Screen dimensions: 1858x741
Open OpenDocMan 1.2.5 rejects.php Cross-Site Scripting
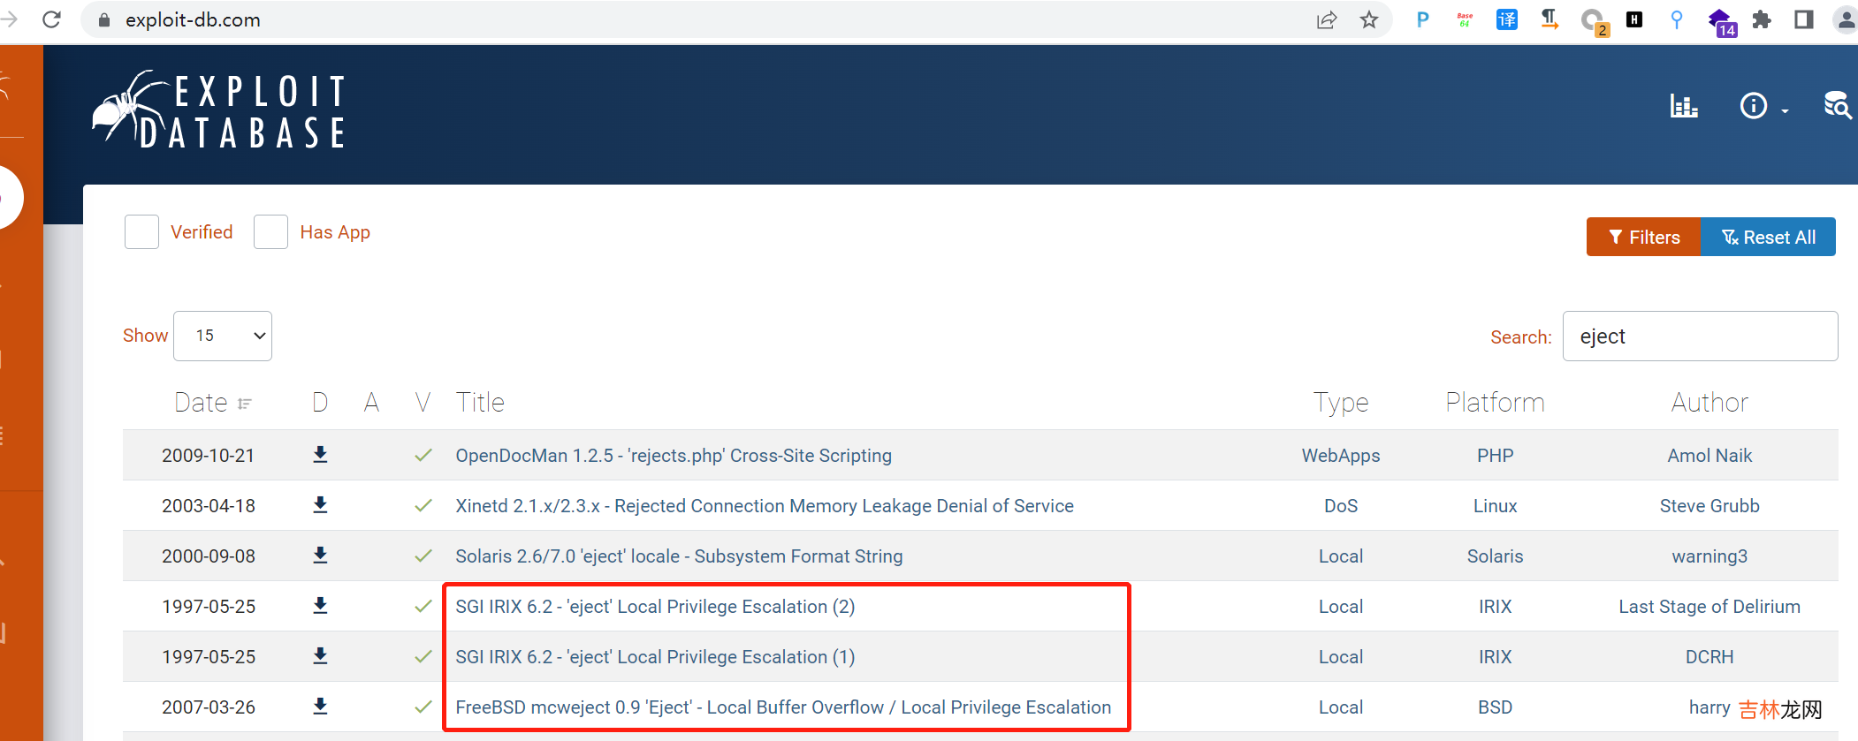pos(674,456)
